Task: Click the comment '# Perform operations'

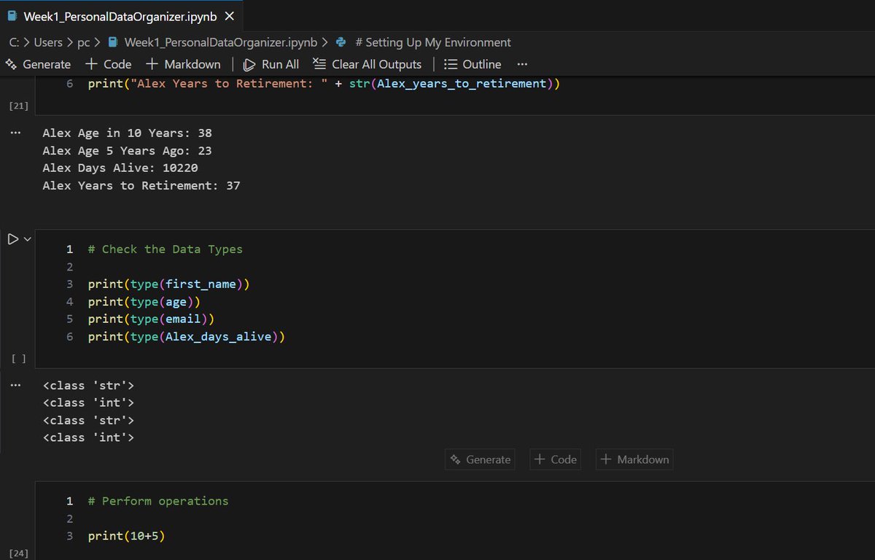Action: click(x=158, y=502)
